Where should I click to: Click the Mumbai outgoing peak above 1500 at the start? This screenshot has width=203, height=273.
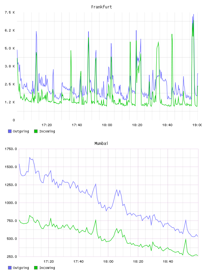(x=30, y=158)
